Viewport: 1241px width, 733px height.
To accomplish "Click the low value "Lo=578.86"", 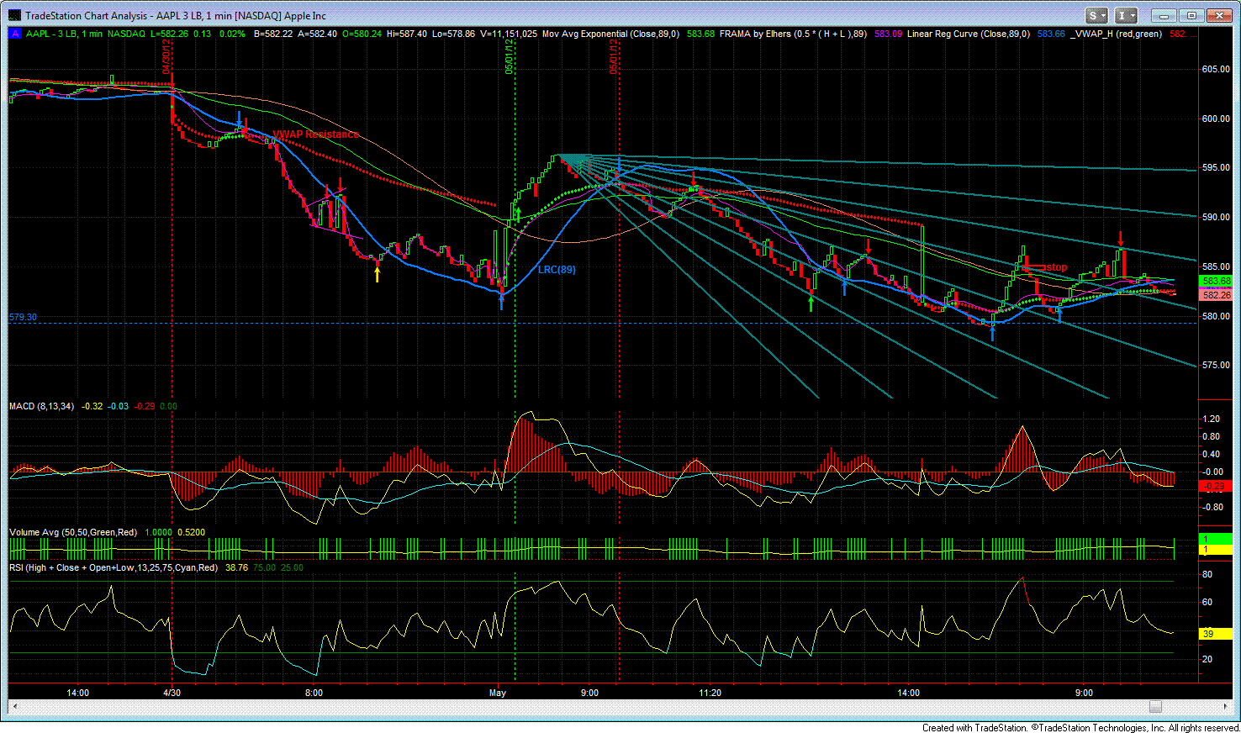I will pos(454,34).
